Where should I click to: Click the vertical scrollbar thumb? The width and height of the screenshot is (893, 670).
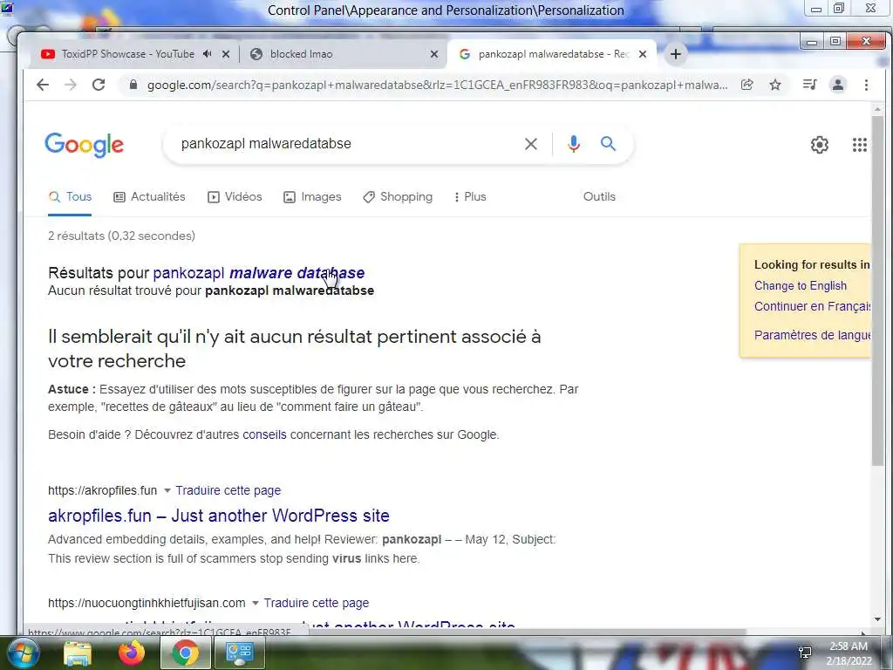pos(877,291)
